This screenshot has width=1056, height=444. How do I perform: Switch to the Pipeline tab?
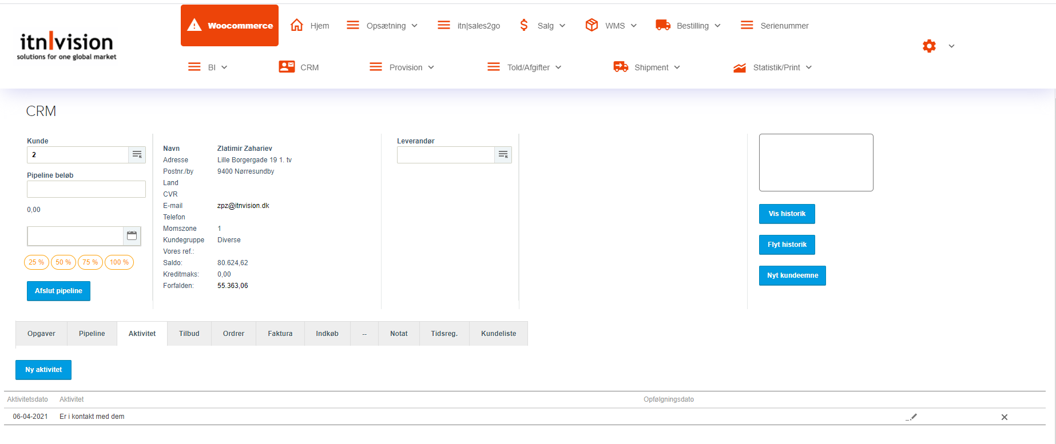(92, 334)
